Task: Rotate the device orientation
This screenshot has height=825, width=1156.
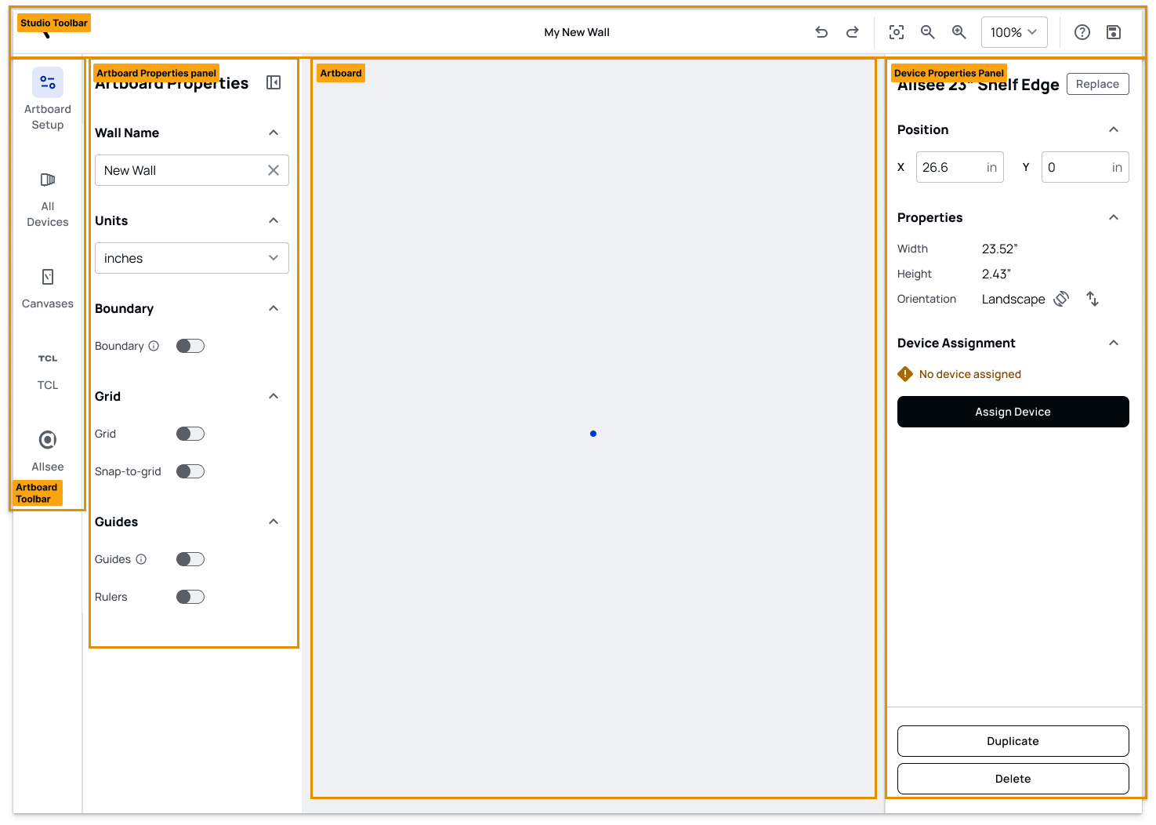Action: click(x=1061, y=299)
